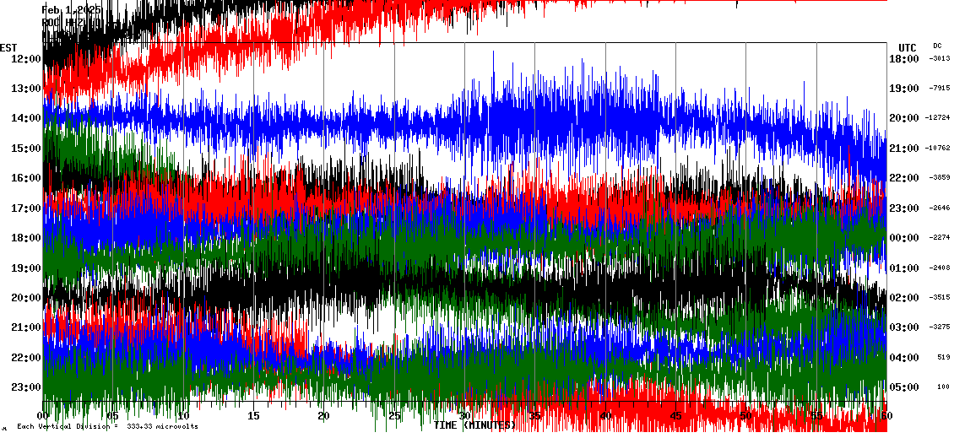Click the UTC timezone label

click(x=908, y=47)
